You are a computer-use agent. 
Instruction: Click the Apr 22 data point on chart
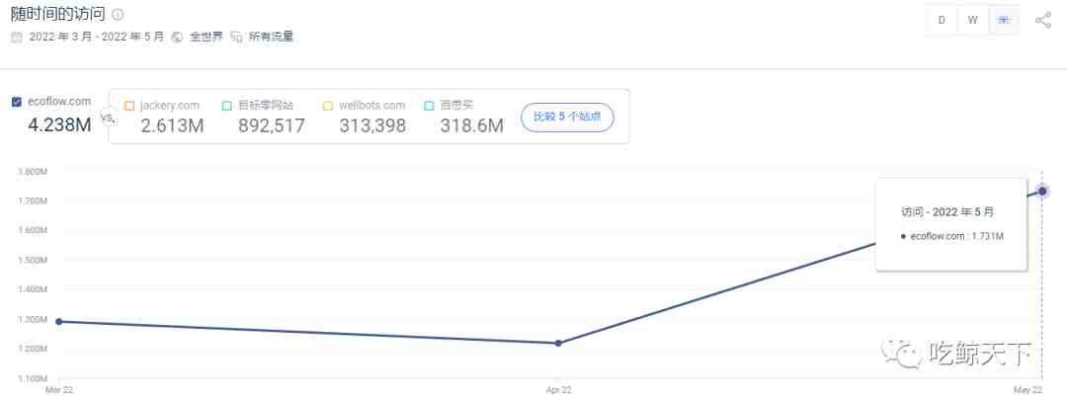pos(558,343)
